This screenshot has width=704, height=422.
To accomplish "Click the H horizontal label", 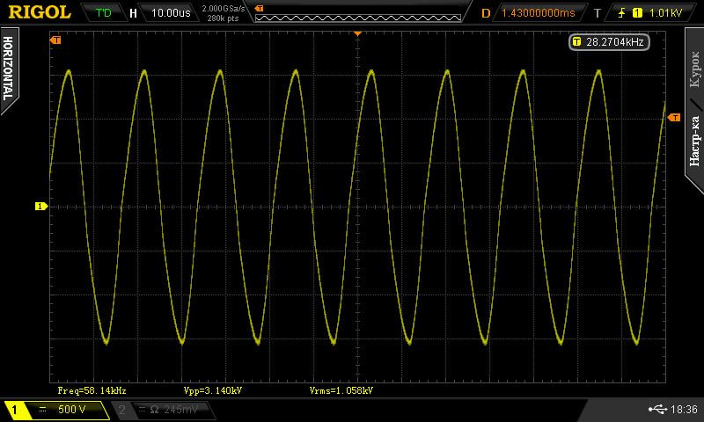I will coord(133,13).
